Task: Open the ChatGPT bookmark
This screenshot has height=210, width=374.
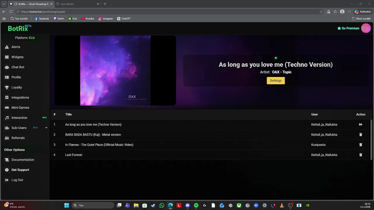Action: coord(124,19)
